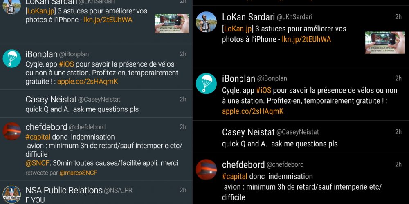View the iPhone photo thumbnail in the black-themed timeline
This screenshot has height=204, width=409.
point(385,43)
